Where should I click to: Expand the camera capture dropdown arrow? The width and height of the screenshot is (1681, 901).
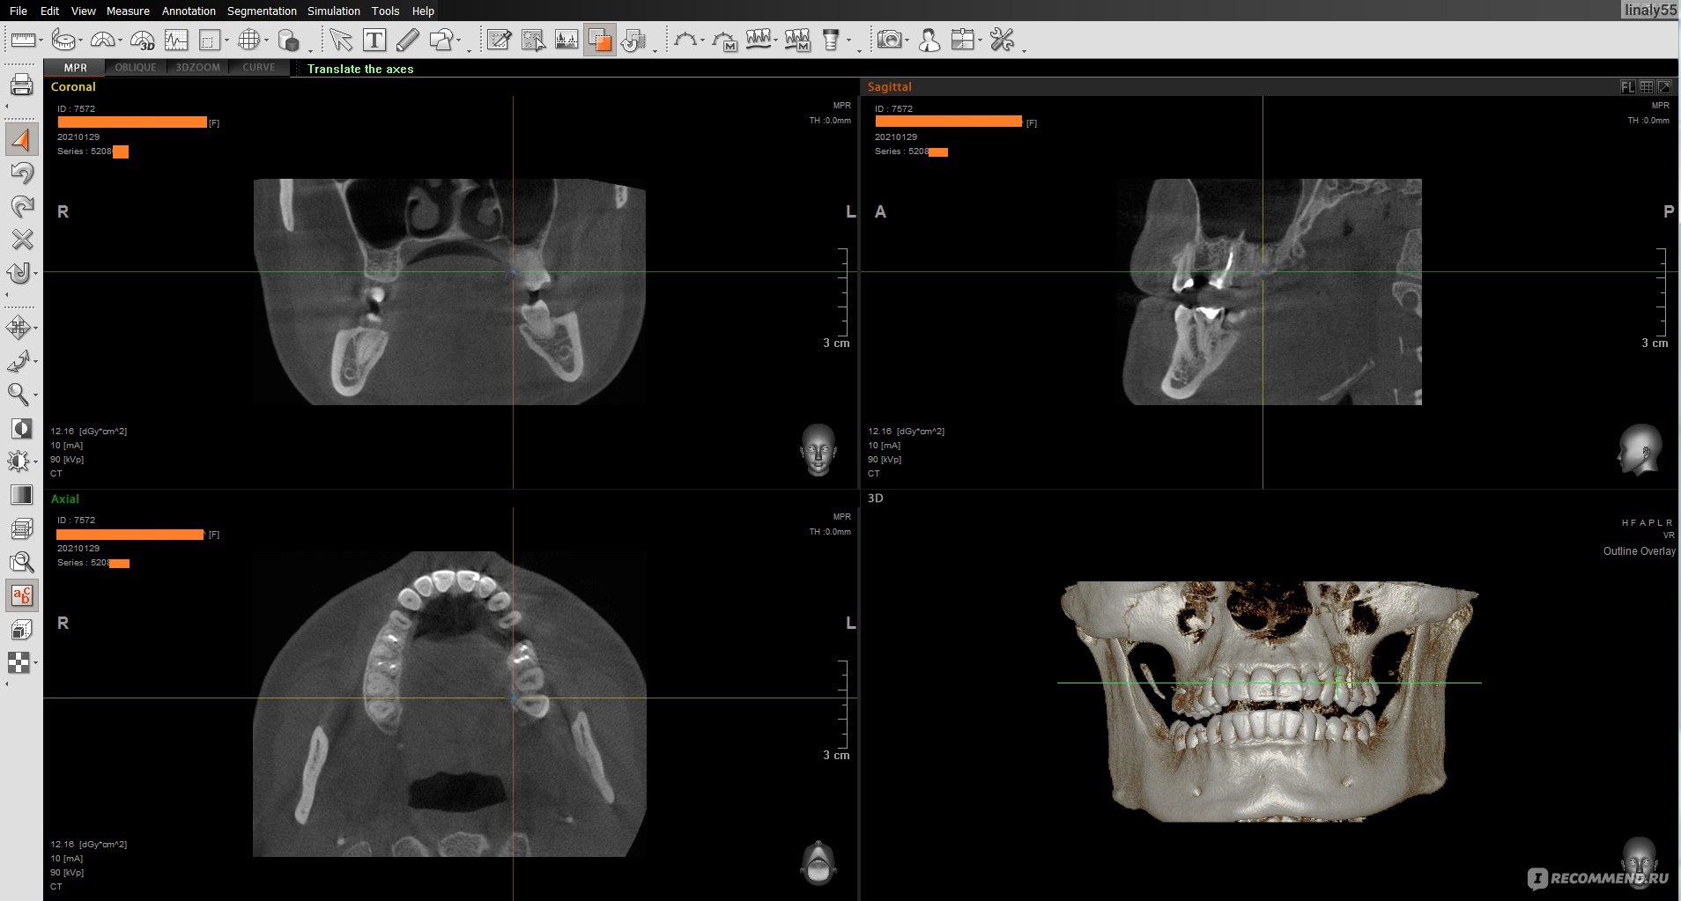(x=907, y=41)
